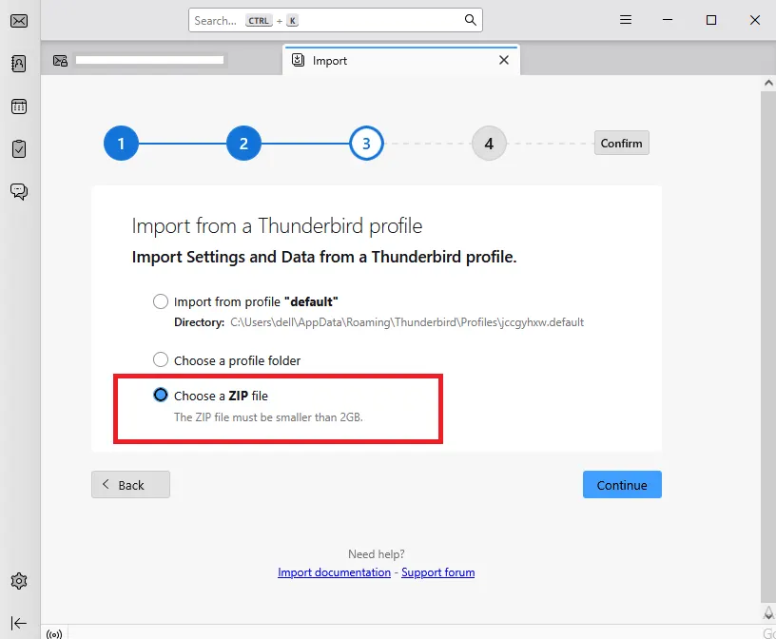Click the Confirm step in the progress bar

pyautogui.click(x=621, y=143)
